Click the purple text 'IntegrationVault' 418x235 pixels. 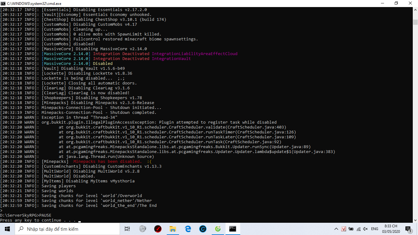171,58
